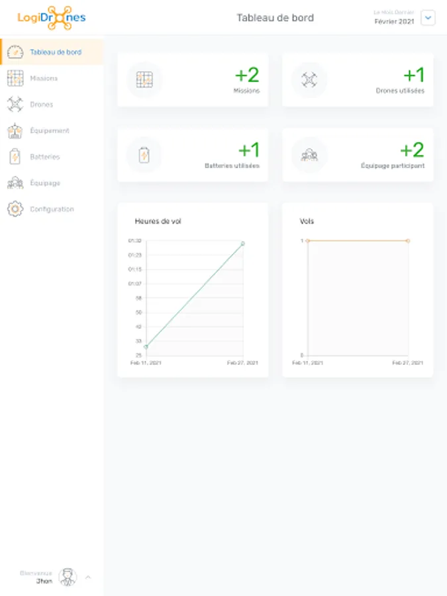Click the Équipement icon in sidebar
The height and width of the screenshot is (596, 447).
(x=15, y=130)
